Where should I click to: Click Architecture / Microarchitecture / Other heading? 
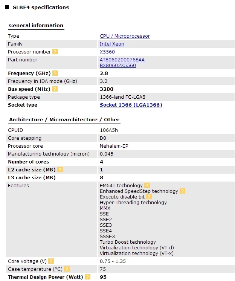(x=64, y=120)
